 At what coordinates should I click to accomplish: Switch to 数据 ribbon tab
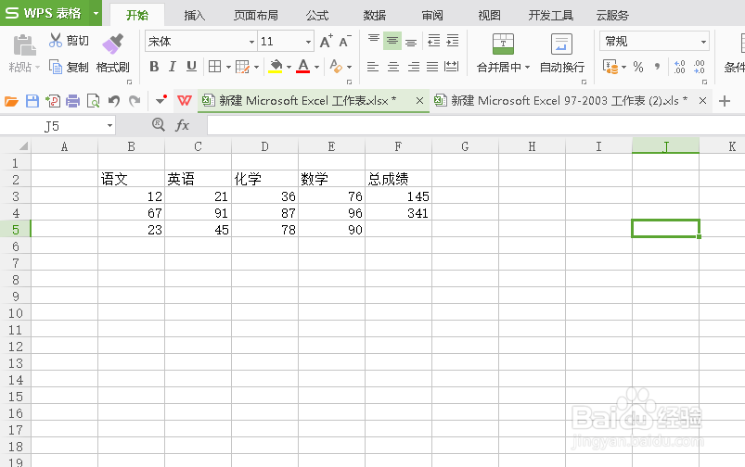375,15
